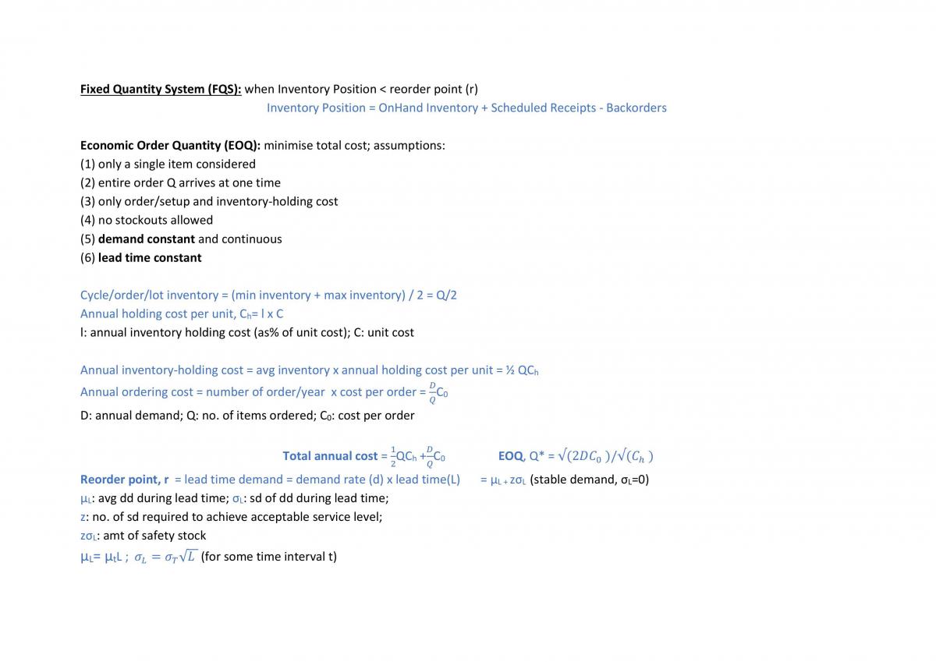Viewport: 936px width, 662px height.
Task: Click the 'Annual inventory-holding cost' formula line
Action: (x=310, y=370)
